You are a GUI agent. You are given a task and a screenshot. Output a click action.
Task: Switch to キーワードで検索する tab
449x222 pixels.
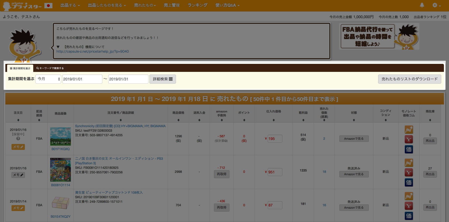50,68
